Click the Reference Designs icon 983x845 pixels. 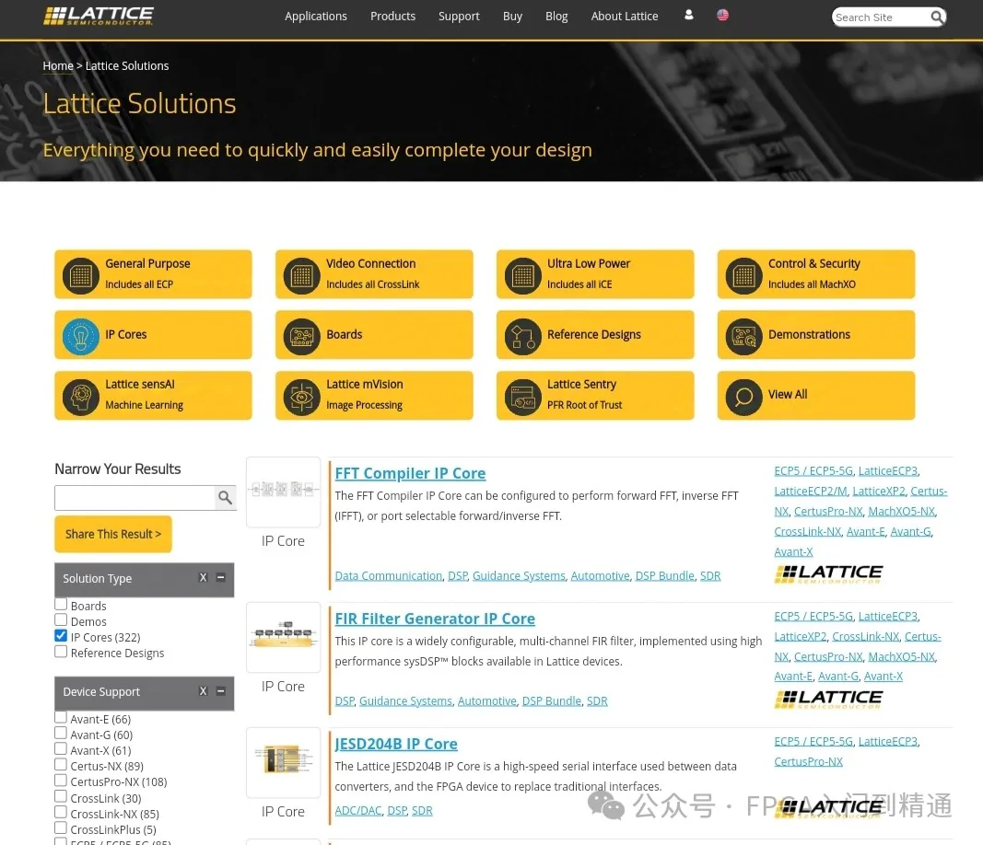pos(523,336)
